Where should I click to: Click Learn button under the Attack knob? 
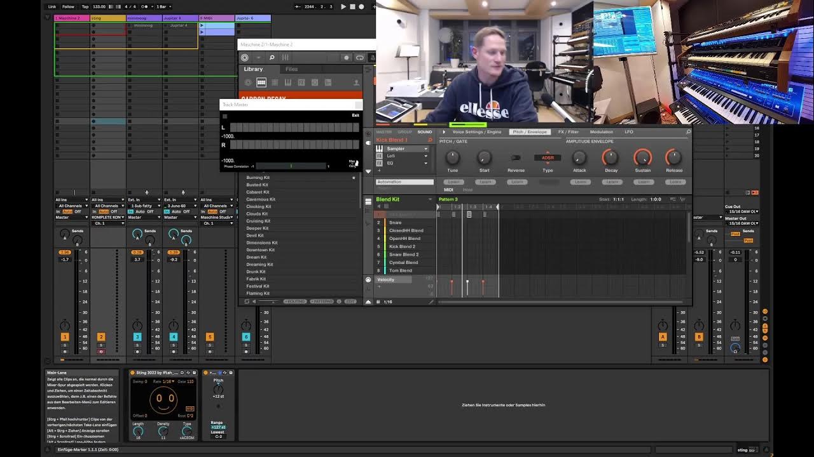(579, 182)
